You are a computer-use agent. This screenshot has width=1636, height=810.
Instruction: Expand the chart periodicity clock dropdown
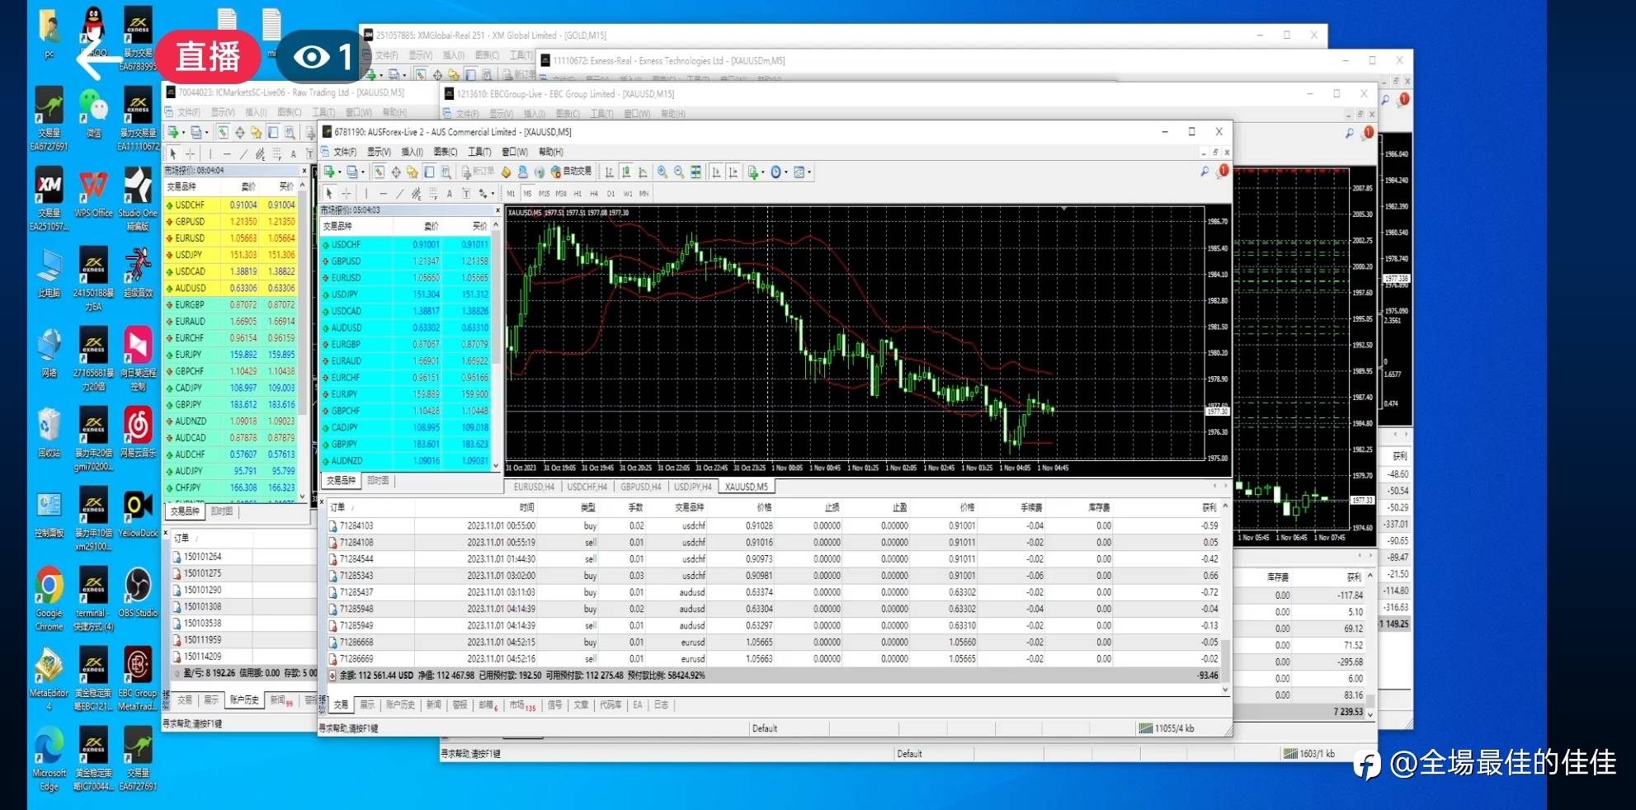pos(786,172)
